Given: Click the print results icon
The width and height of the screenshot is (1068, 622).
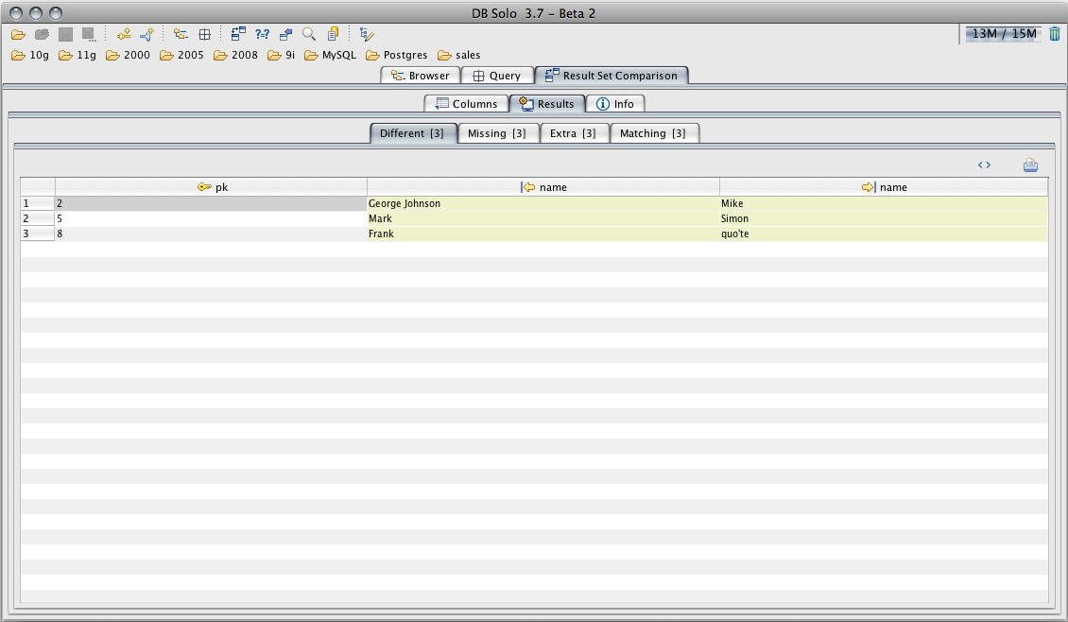Looking at the screenshot, I should 1030,164.
